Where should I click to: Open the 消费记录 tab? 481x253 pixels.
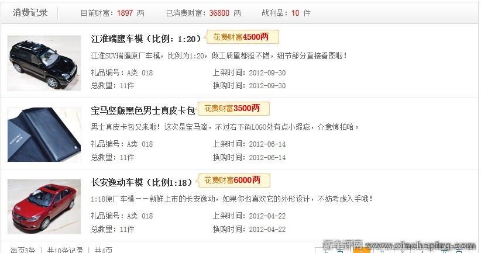[x=30, y=12]
